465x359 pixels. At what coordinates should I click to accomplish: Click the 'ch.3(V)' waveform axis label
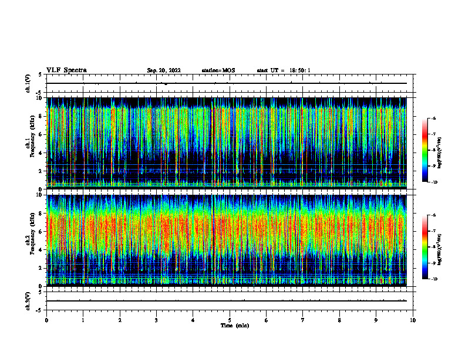point(28,301)
